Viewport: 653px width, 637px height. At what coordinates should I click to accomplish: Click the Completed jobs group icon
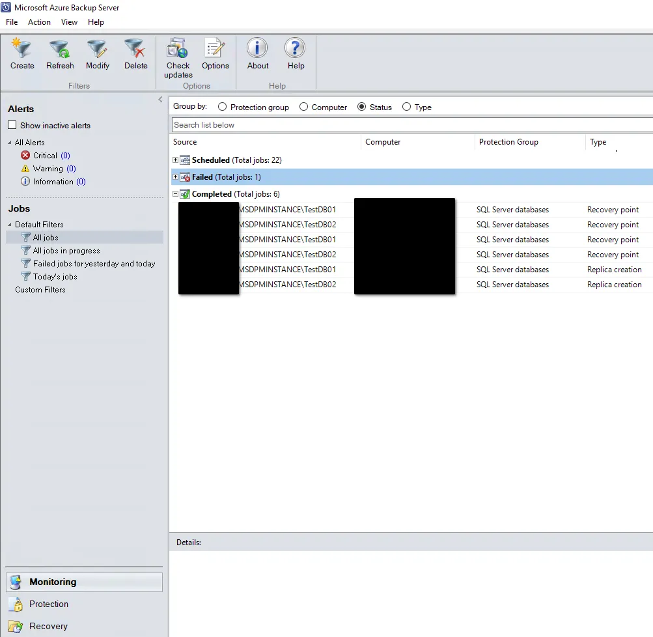coord(185,194)
